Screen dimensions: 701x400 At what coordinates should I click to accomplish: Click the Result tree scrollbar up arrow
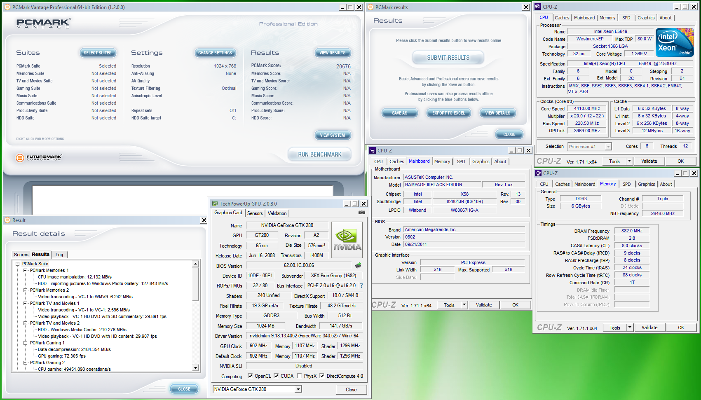click(x=195, y=264)
